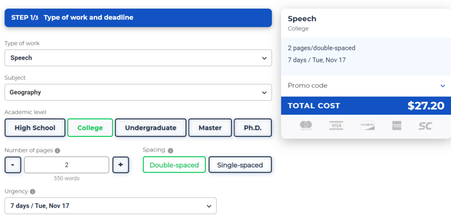
Task: Click the Spacing info icon
Action: click(170, 150)
